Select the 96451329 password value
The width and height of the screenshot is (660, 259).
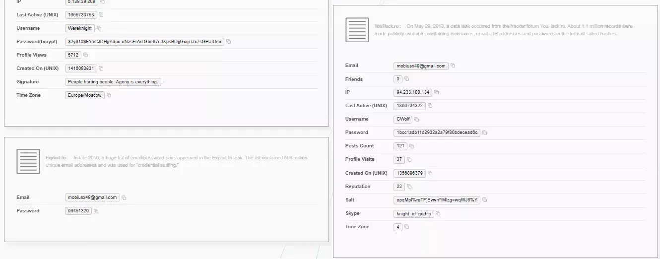click(x=78, y=211)
